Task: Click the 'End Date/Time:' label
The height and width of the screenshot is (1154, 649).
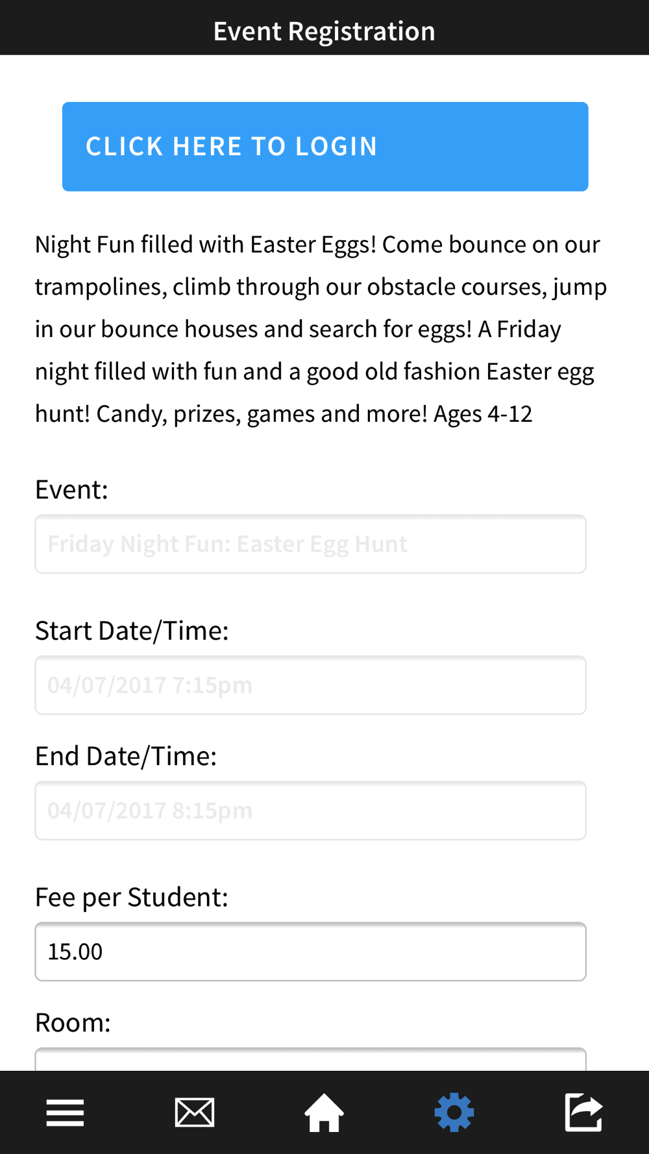Action: tap(126, 756)
